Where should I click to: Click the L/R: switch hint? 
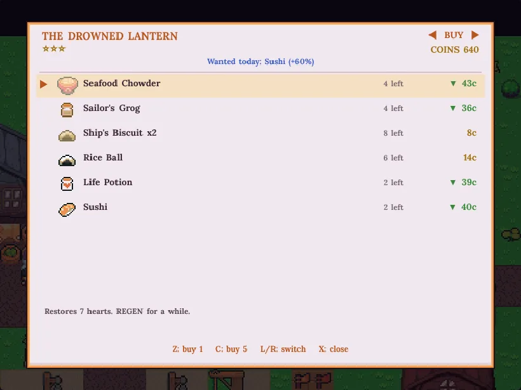[283, 349]
